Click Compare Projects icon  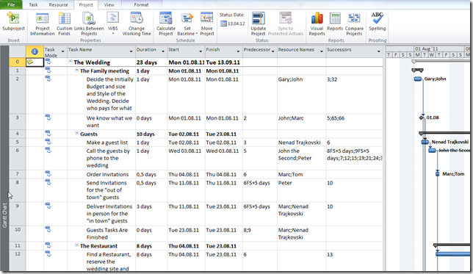point(354,18)
